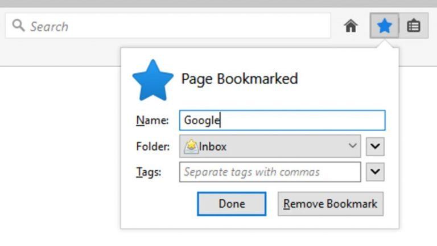This screenshot has height=246, width=437.
Task: Click the Inbox folder icon in the Folder field
Action: 190,146
